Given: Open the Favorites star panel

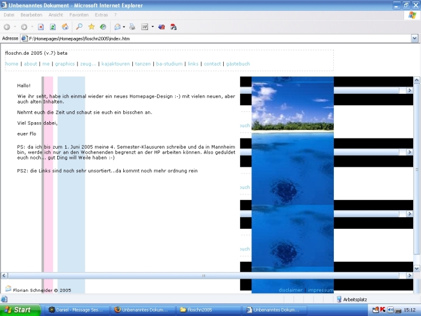Looking at the screenshot, I should coord(91,26).
